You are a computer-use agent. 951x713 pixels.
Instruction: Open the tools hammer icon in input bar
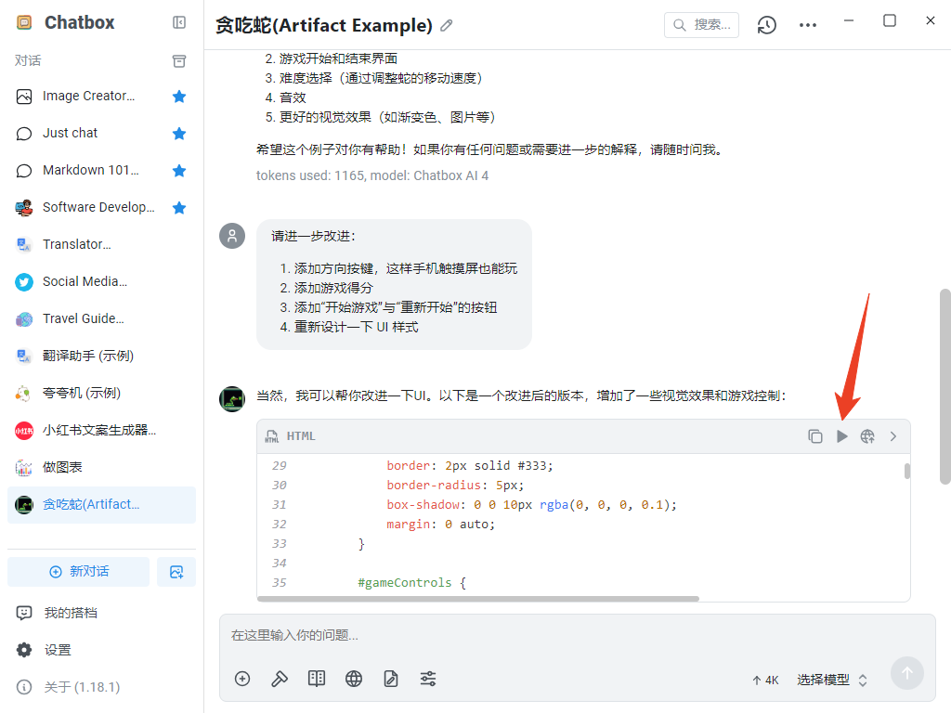point(279,679)
